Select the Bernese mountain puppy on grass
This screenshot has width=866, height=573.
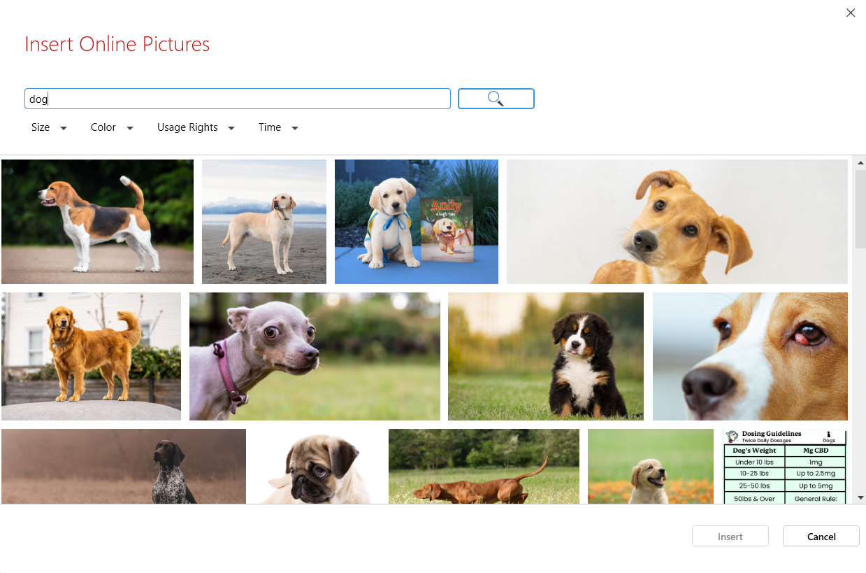point(546,356)
